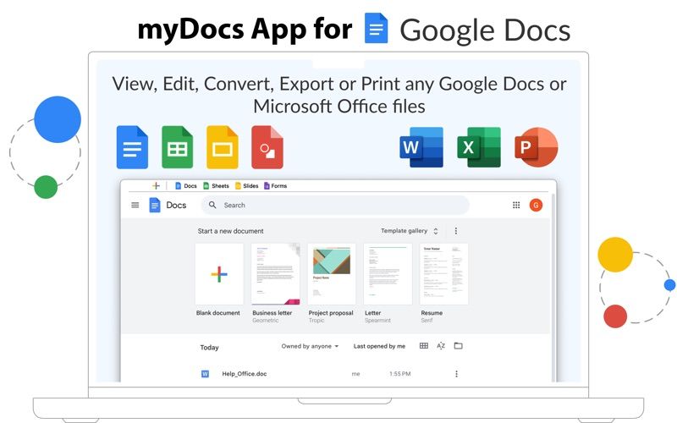
Task: Click the large blue Google Docs icon
Action: point(132,147)
